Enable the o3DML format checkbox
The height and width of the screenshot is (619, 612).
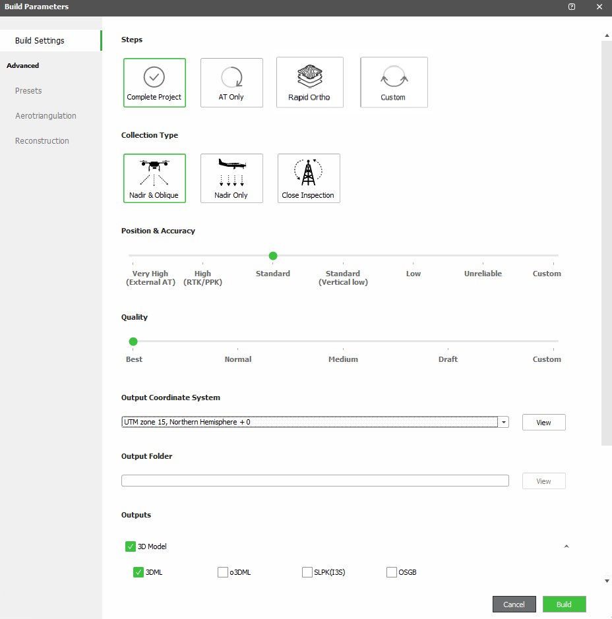223,572
